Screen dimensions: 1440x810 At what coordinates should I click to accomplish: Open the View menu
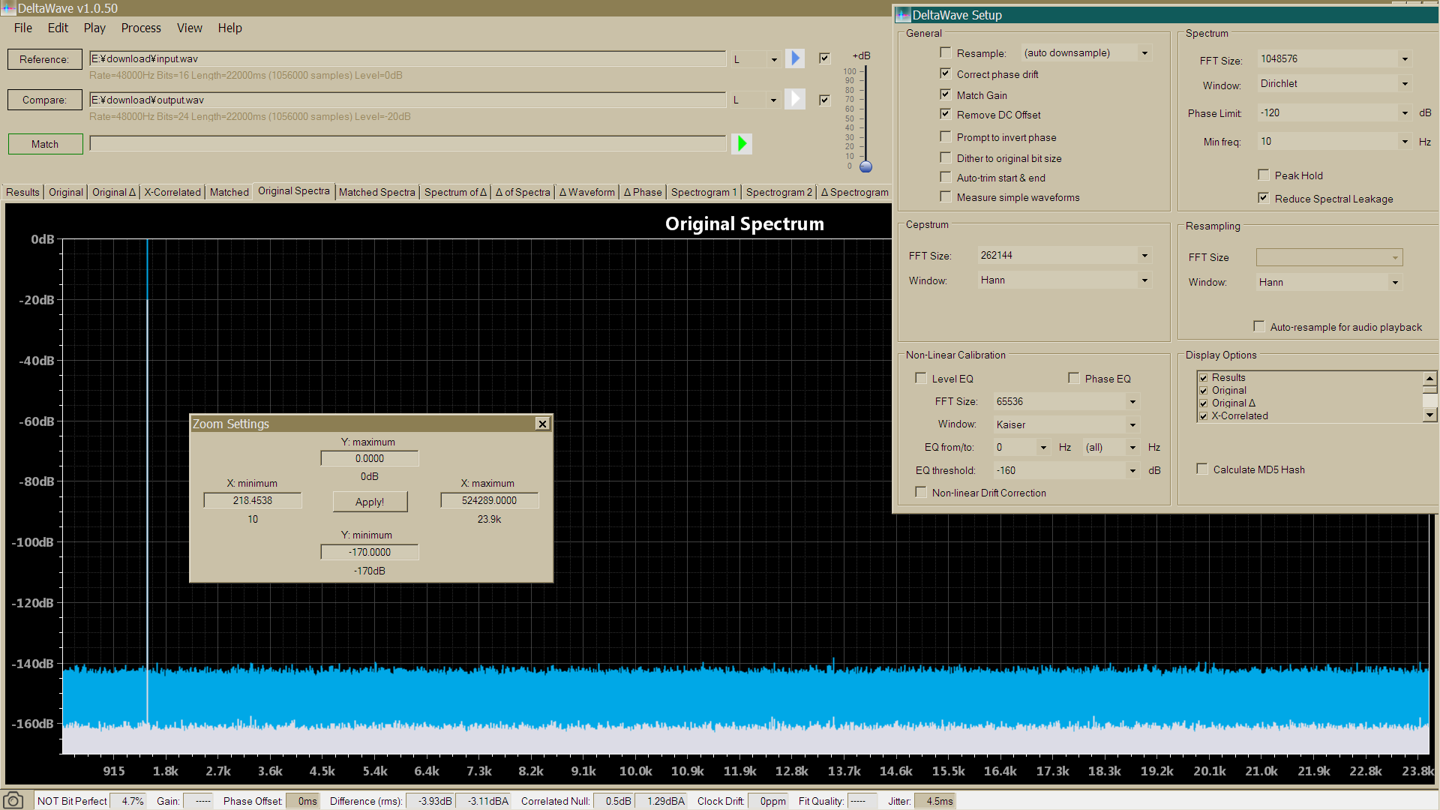pos(190,28)
